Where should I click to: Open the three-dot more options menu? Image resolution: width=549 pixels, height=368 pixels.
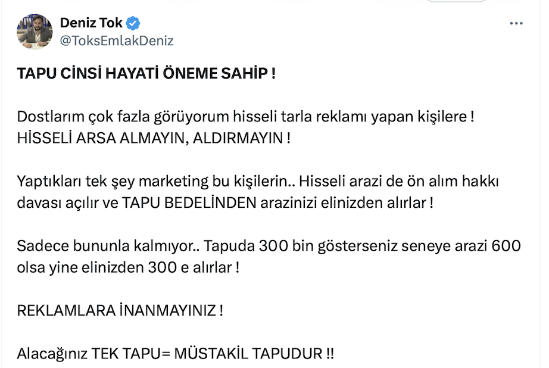516,23
